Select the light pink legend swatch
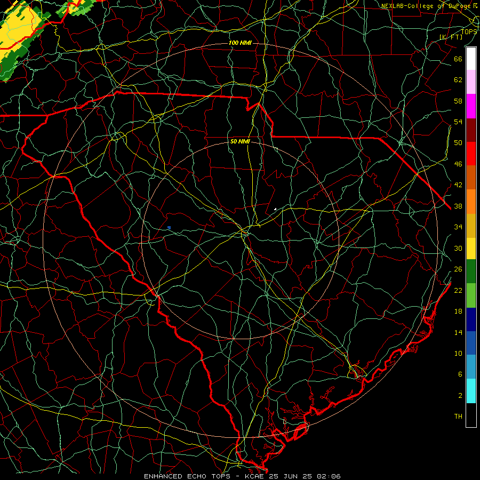Image resolution: width=480 pixels, height=480 pixels. (471, 82)
